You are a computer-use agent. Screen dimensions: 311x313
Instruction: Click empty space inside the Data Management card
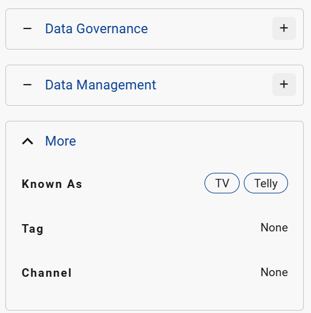(214, 85)
